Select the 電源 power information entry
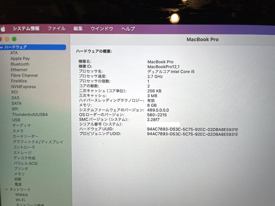The width and height of the screenshot is (275, 206). click(x=18, y=184)
